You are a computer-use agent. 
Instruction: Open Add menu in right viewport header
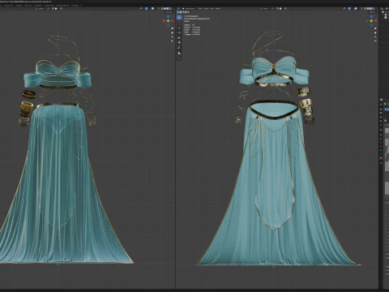(212, 8)
